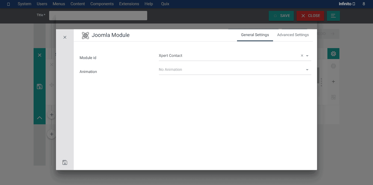
Task: Open the Animation dropdown
Action: tap(235, 70)
